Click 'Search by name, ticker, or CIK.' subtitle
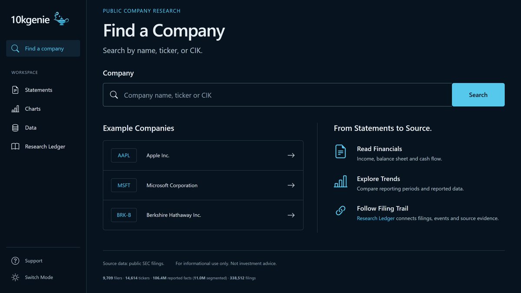Image resolution: width=521 pixels, height=293 pixels. tap(153, 51)
